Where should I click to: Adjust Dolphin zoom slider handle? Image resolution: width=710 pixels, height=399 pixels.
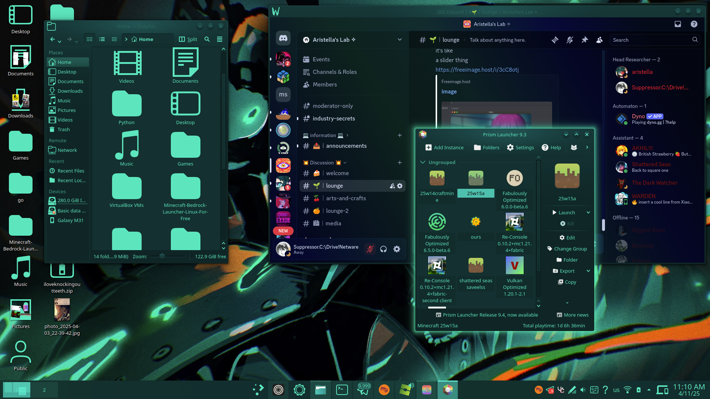pyautogui.click(x=162, y=256)
